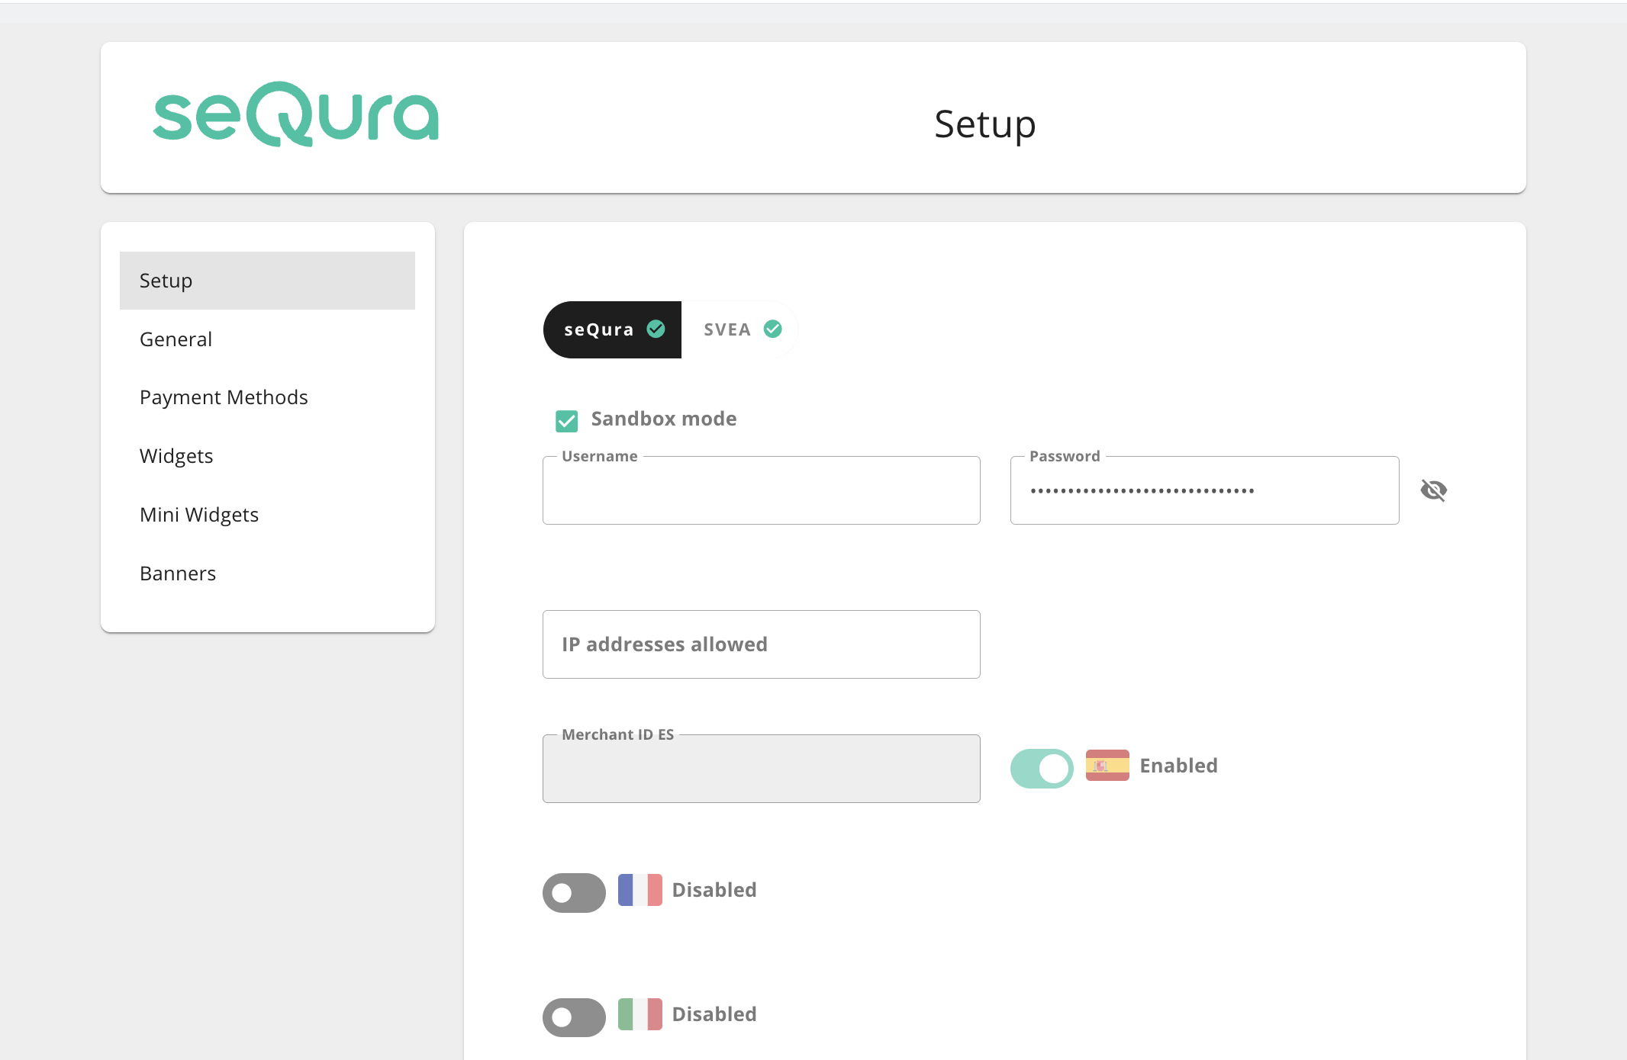
Task: Click the France flag icon
Action: pos(640,890)
